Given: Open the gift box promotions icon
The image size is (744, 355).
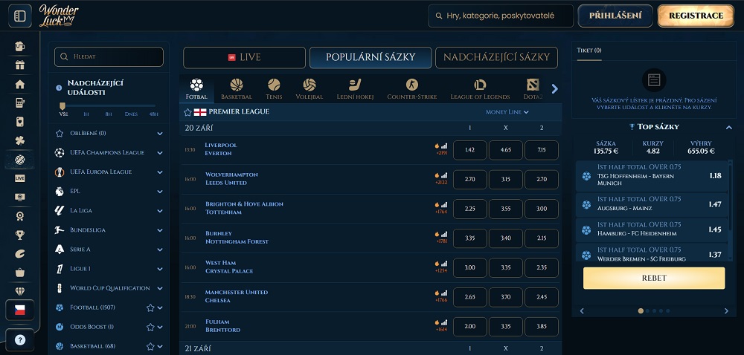Looking at the screenshot, I should tap(20, 65).
